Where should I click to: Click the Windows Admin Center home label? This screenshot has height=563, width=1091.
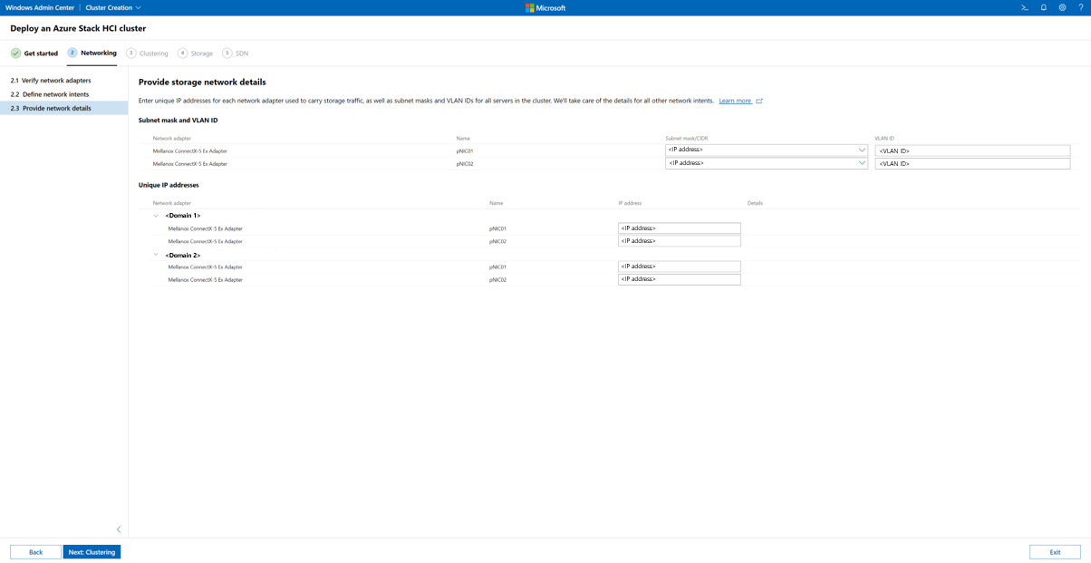42,7
